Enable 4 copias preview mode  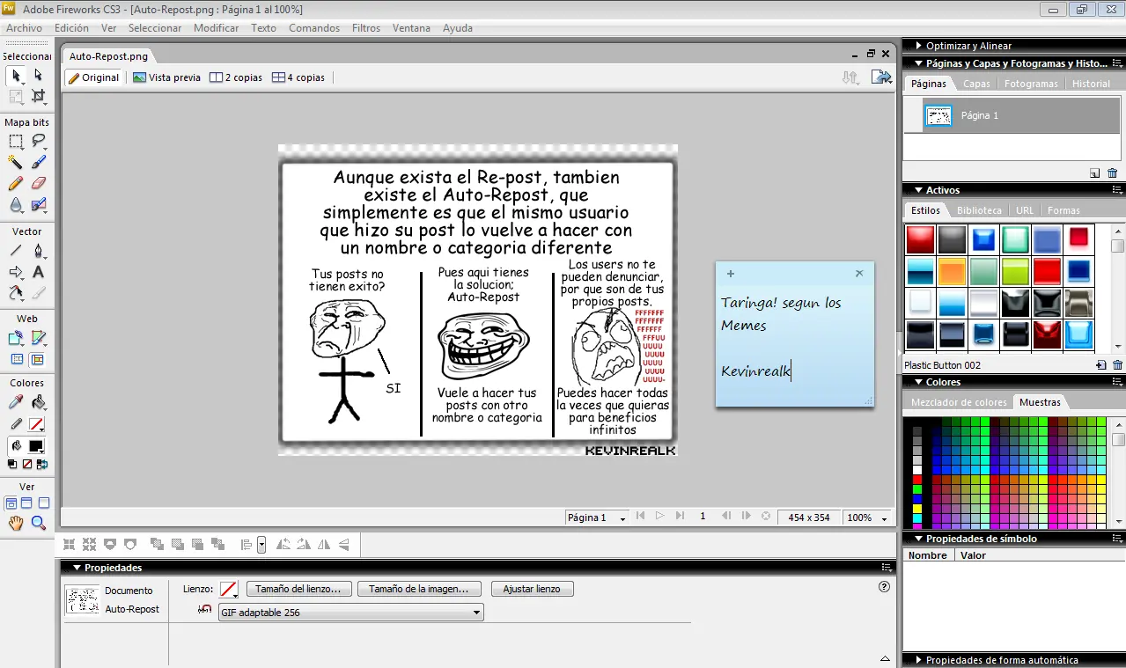(x=298, y=77)
